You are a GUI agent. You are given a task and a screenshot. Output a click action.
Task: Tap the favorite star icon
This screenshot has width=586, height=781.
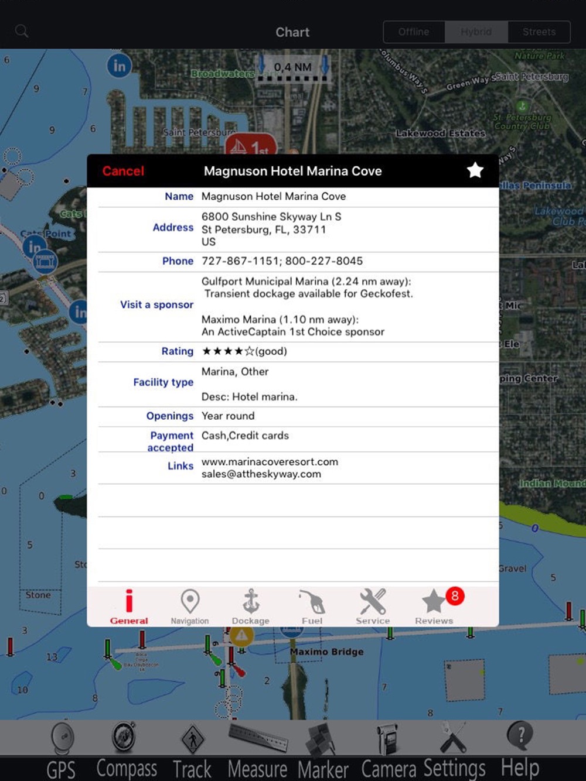coord(475,170)
